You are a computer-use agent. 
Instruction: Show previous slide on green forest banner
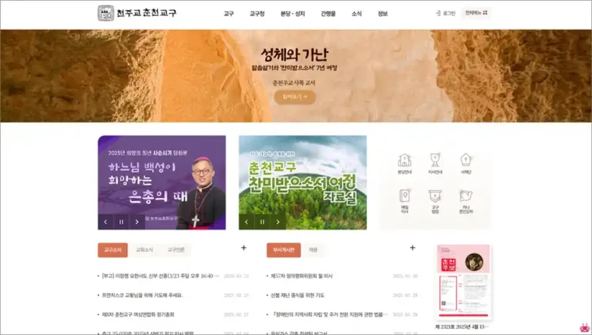coord(247,222)
